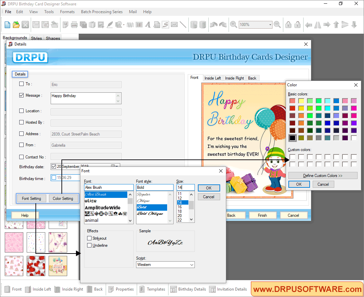This screenshot has height=297, width=364.
Task: Open the Batch Processing Series menu
Action: (102, 11)
